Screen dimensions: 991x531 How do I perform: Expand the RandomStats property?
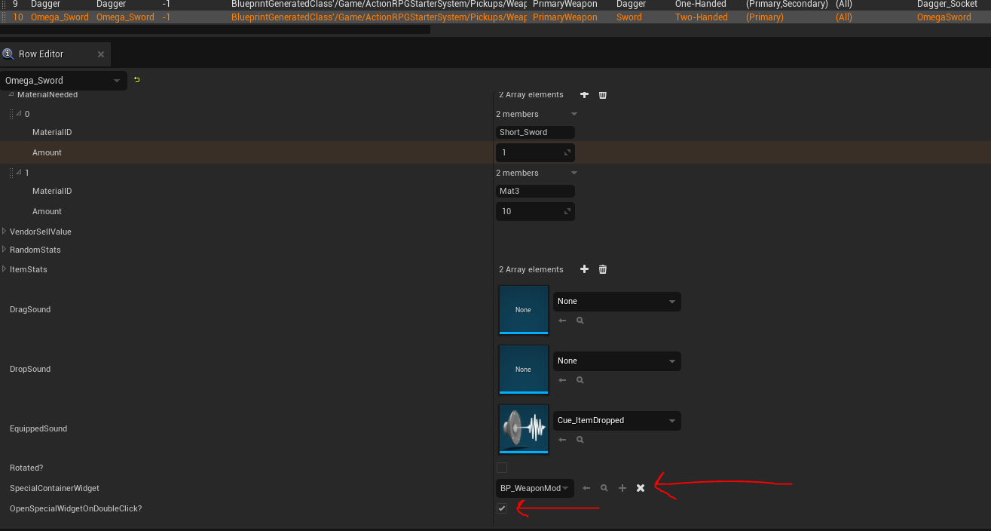pyautogui.click(x=5, y=250)
